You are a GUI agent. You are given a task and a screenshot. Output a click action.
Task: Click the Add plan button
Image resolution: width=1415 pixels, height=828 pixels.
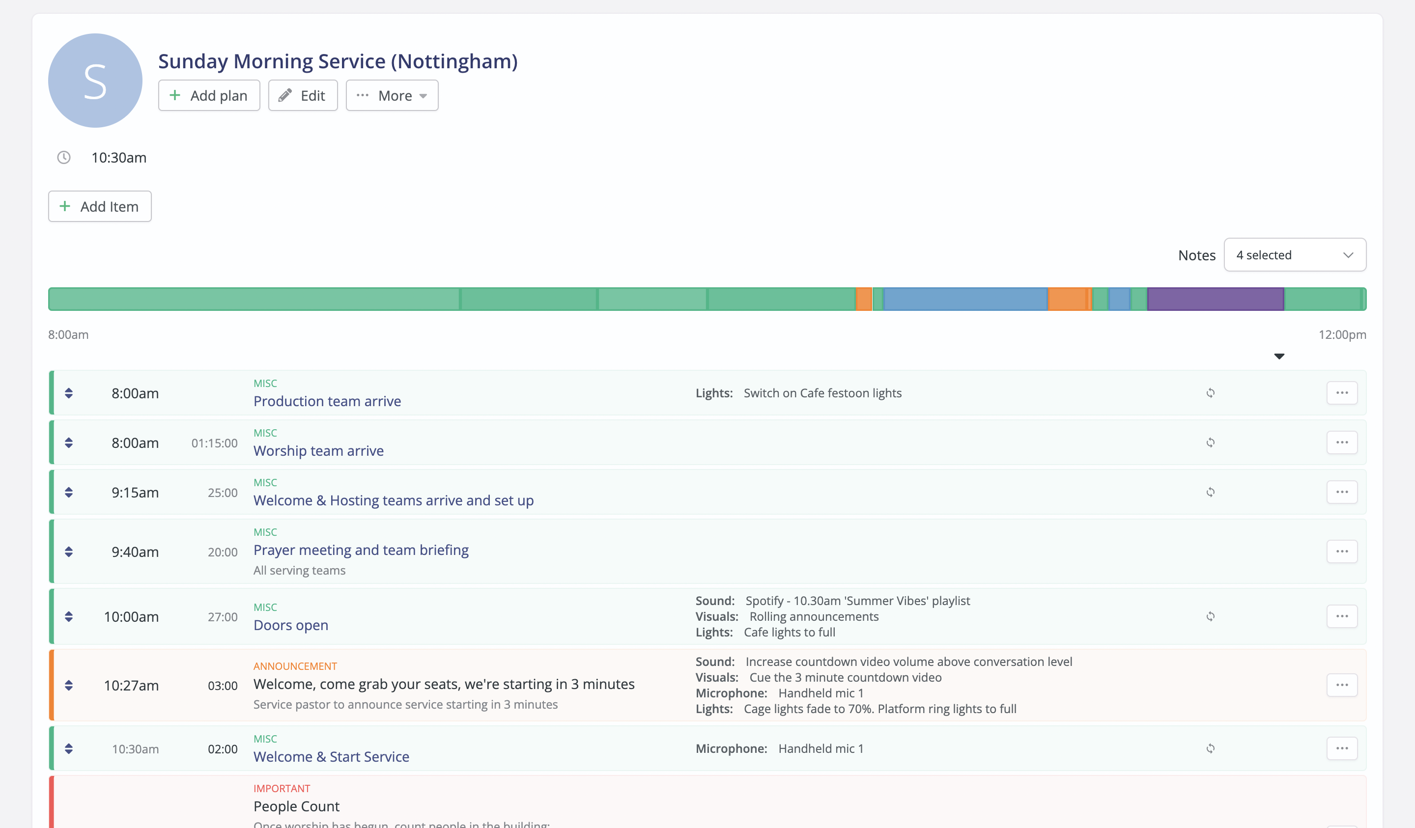[209, 95]
